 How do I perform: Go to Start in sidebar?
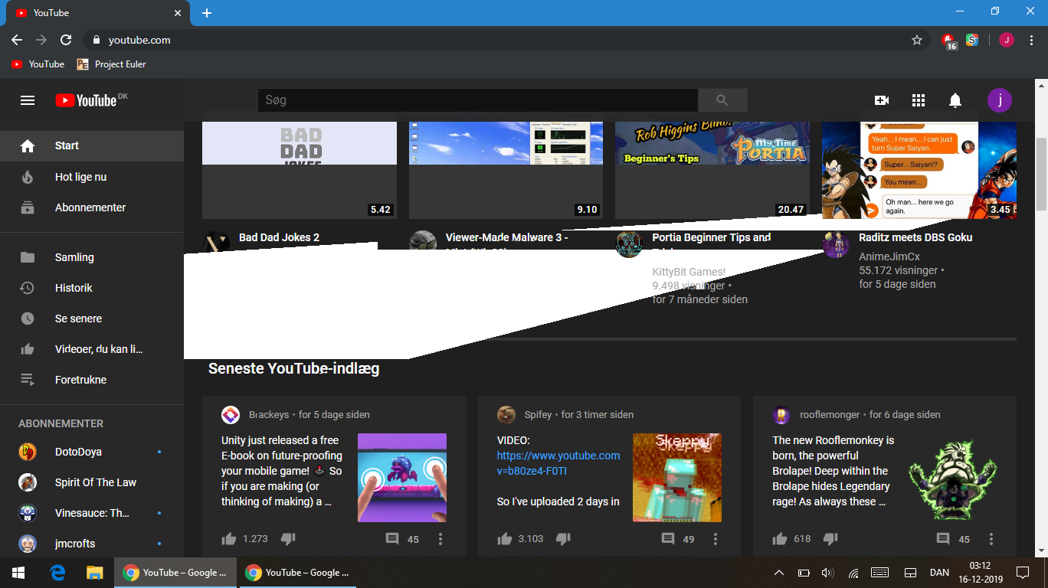[92, 145]
